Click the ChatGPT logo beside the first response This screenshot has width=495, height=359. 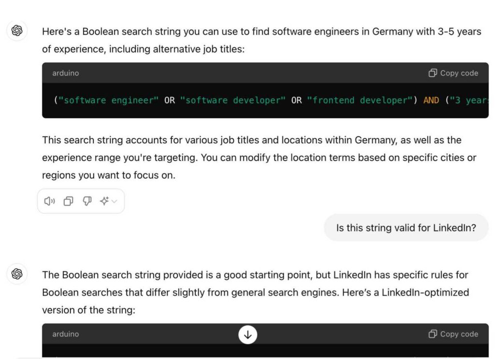coord(17,31)
